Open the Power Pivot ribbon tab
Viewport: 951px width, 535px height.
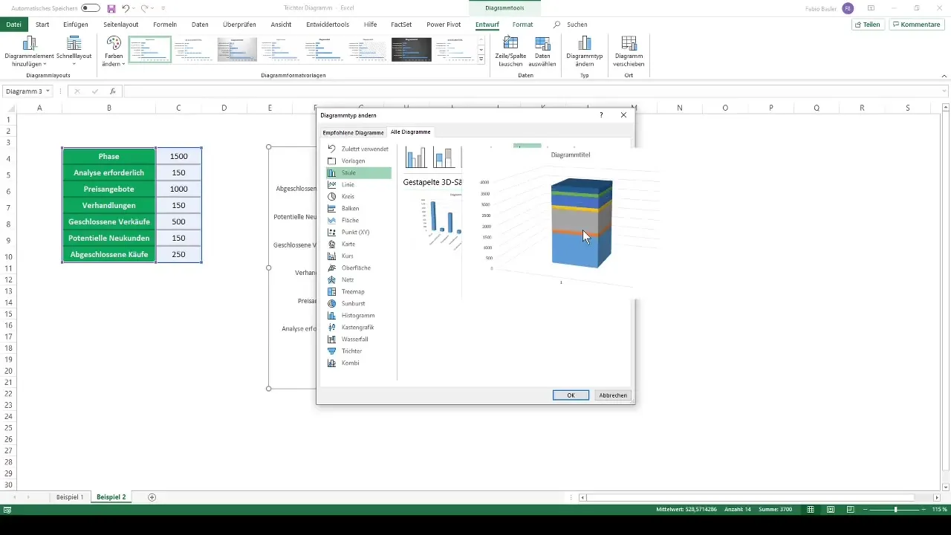coord(444,25)
